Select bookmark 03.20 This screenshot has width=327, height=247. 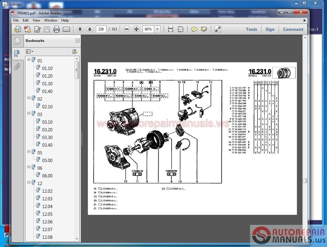47,130
